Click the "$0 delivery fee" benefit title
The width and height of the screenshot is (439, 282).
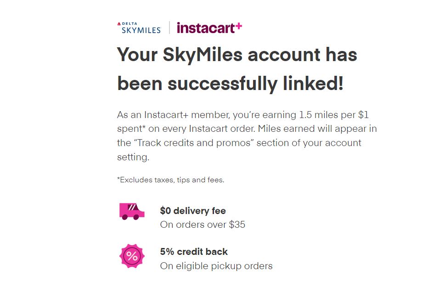tap(193, 211)
